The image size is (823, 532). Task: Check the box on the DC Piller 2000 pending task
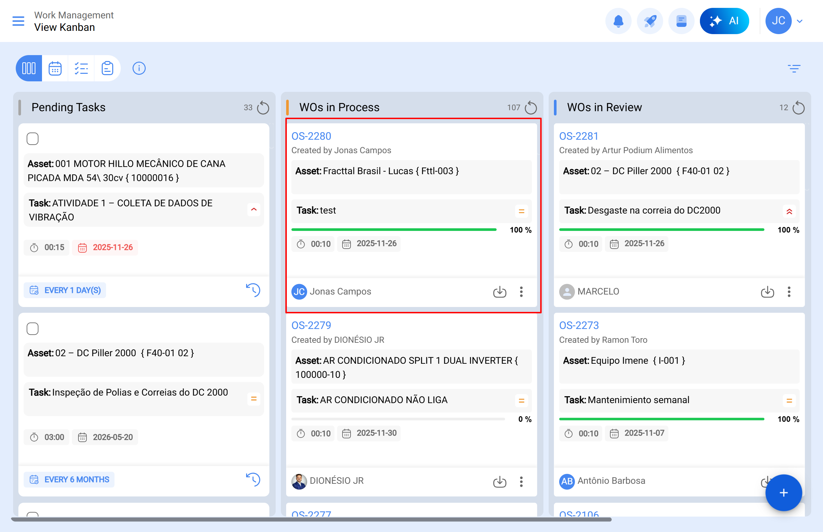click(x=32, y=329)
